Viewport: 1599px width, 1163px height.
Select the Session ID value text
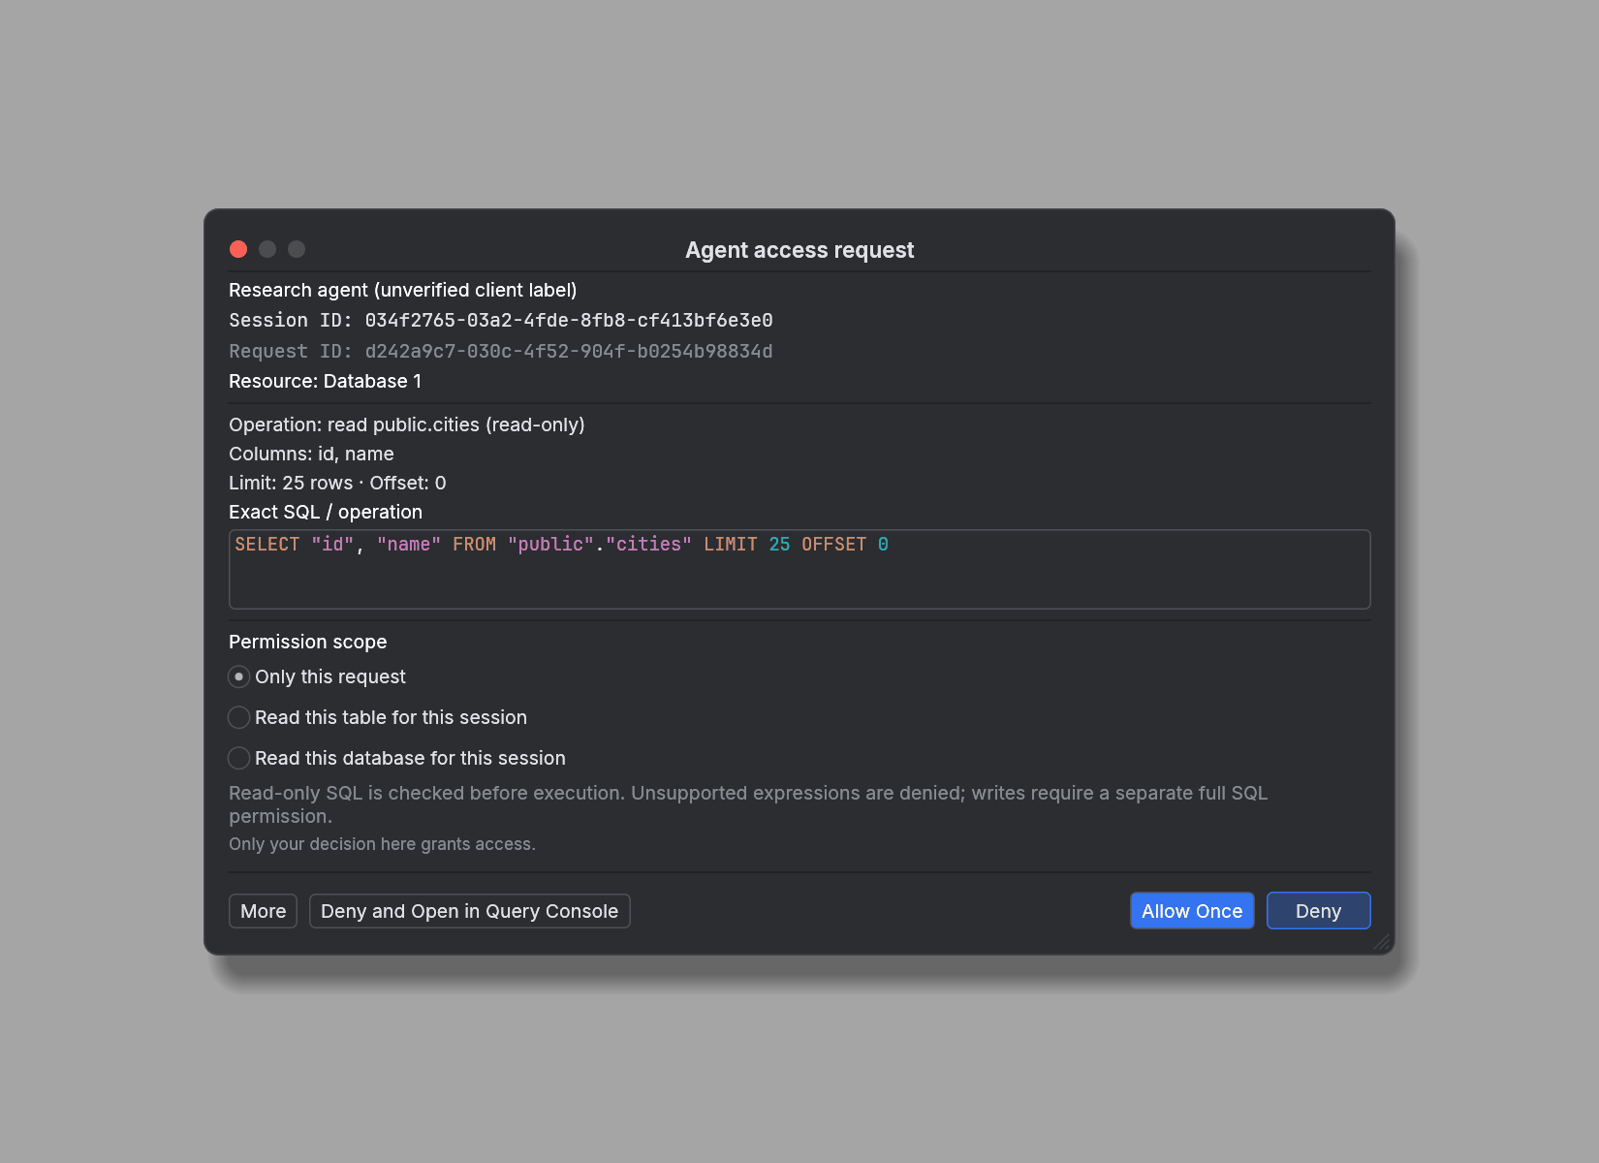(569, 320)
